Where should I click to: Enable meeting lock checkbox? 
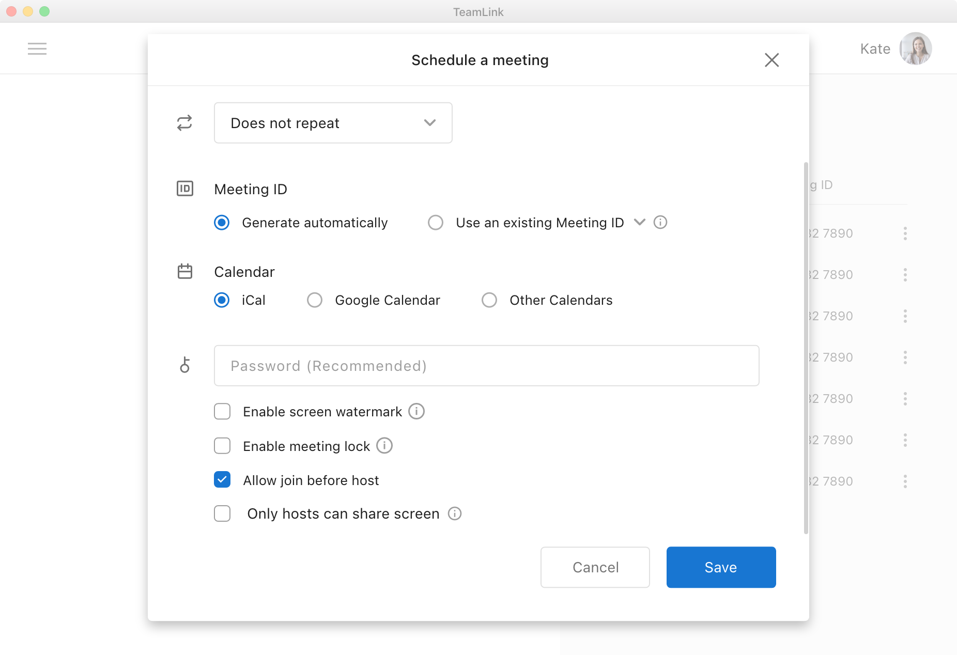click(222, 446)
